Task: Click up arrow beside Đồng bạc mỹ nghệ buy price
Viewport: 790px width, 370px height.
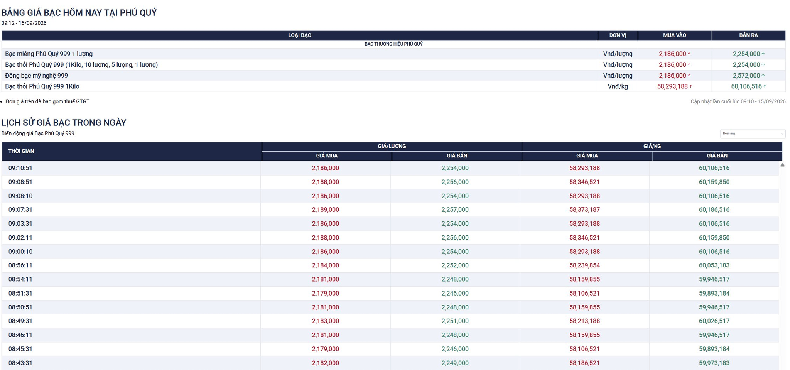Action: 689,76
